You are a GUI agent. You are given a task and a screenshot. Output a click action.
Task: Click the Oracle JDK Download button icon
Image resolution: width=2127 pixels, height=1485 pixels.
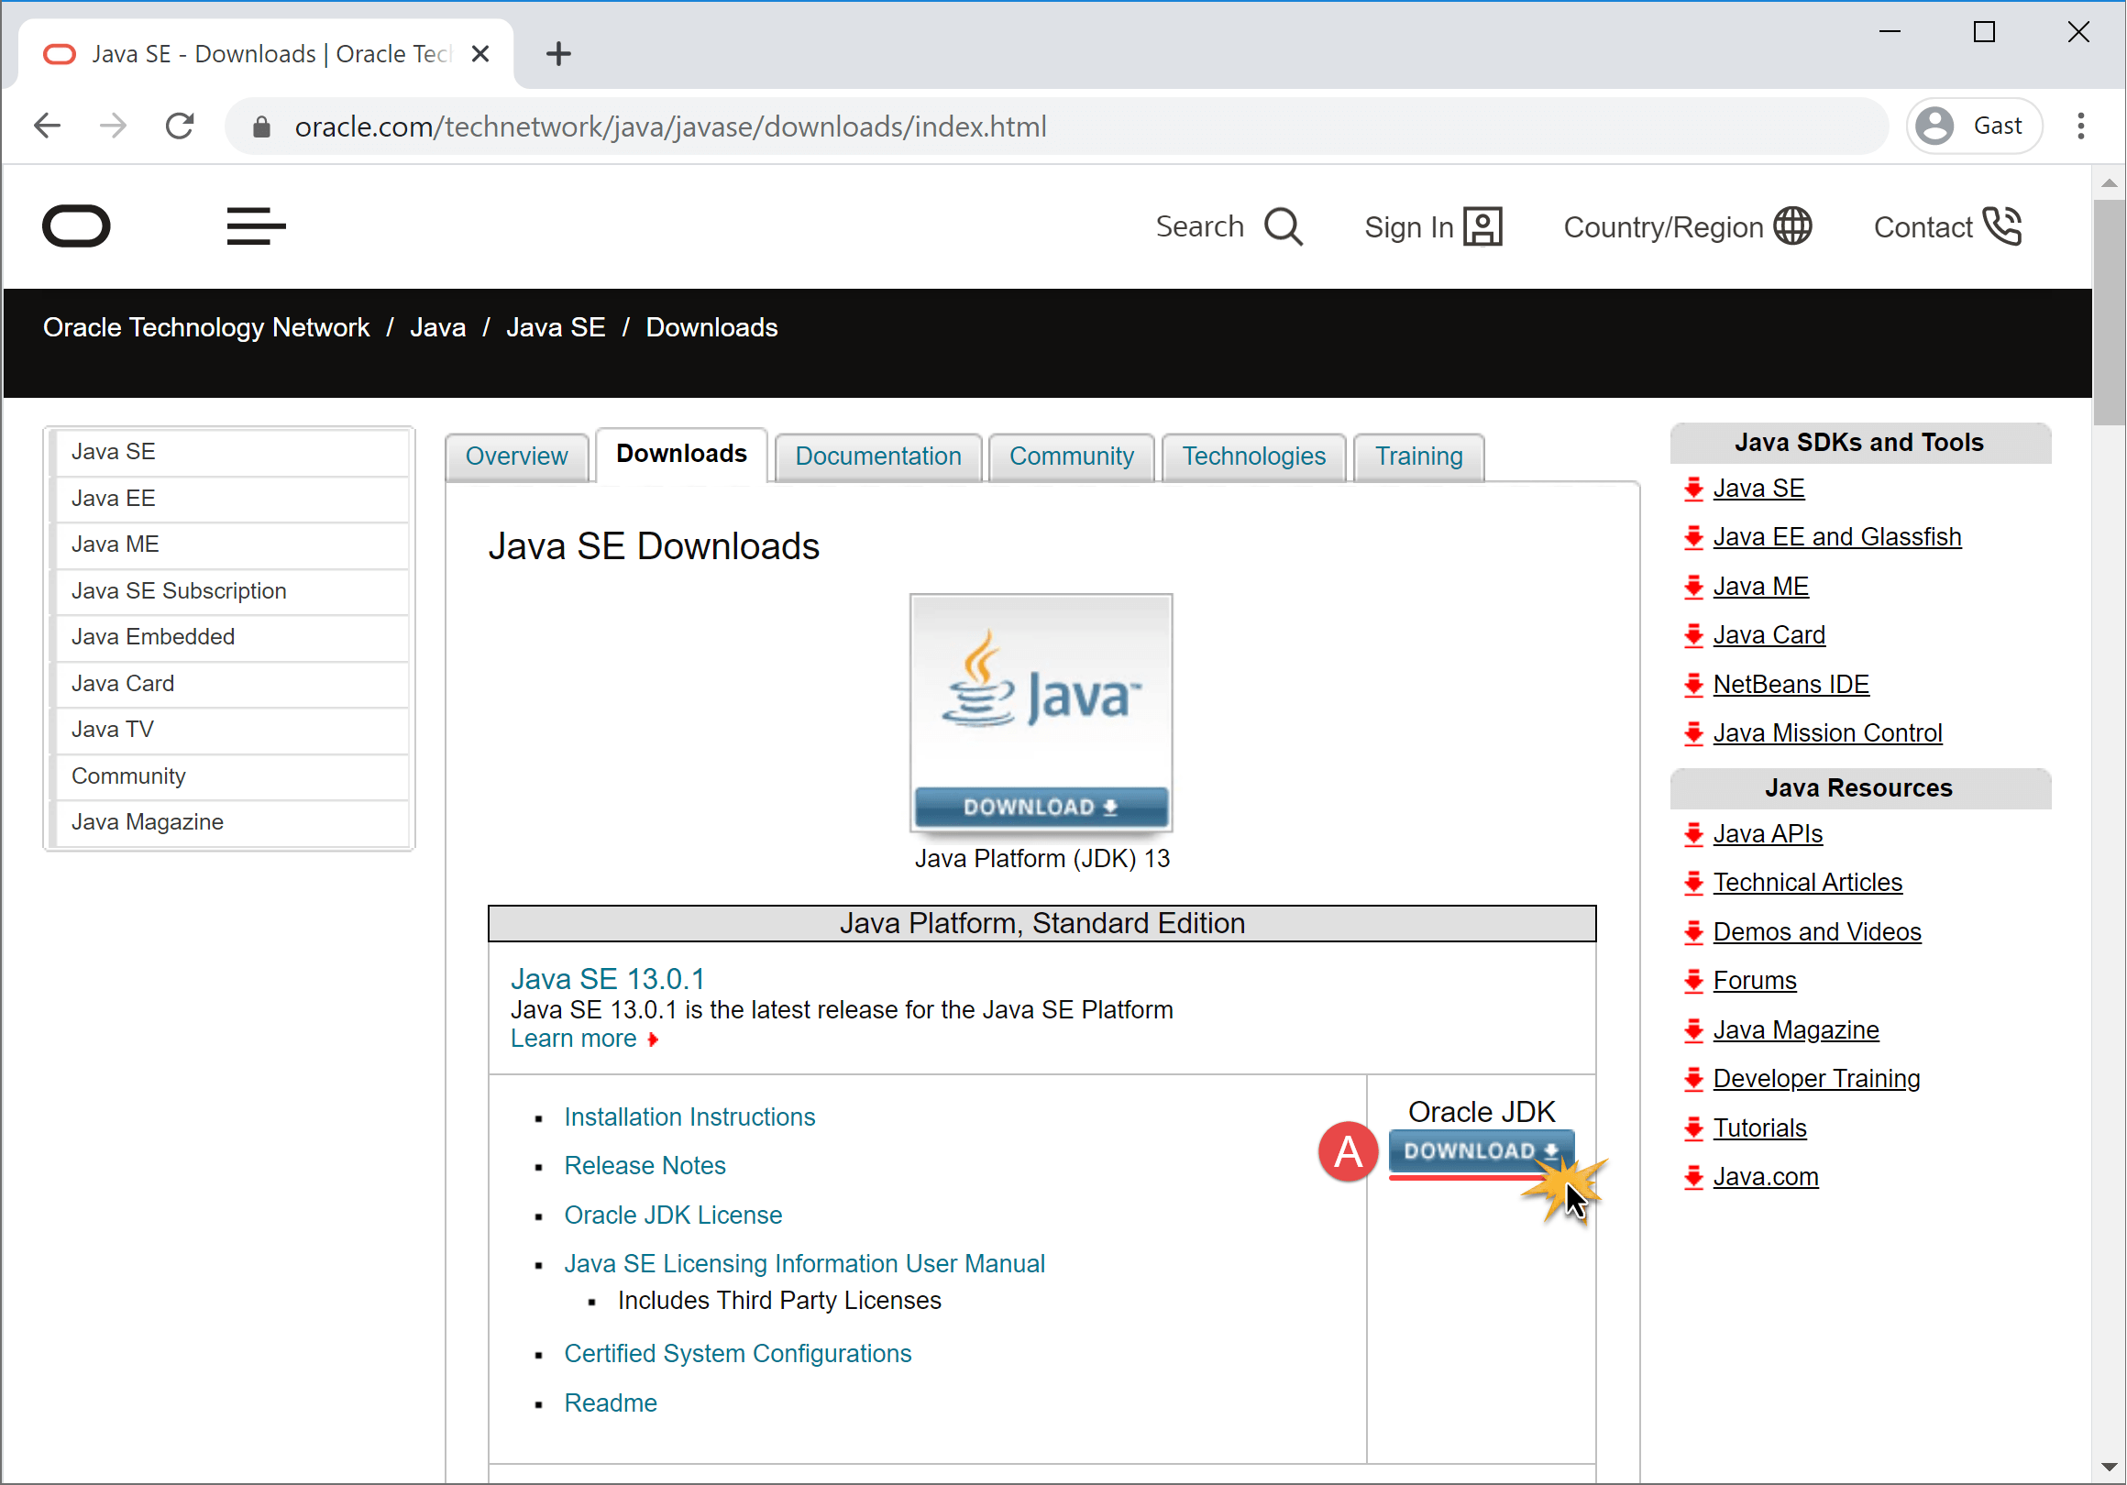point(1481,1150)
